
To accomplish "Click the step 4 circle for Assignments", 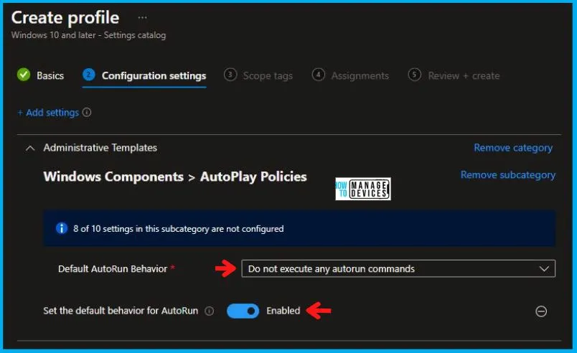I will point(319,75).
